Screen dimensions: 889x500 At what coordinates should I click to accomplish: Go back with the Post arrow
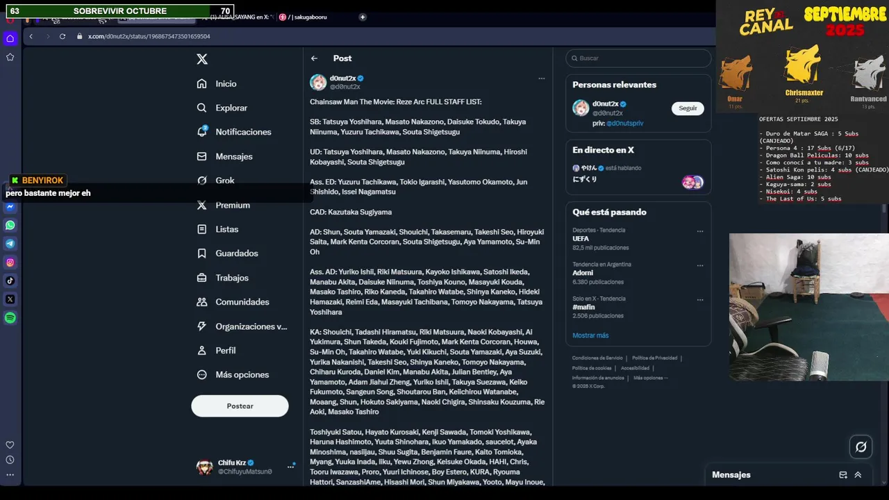pos(315,58)
